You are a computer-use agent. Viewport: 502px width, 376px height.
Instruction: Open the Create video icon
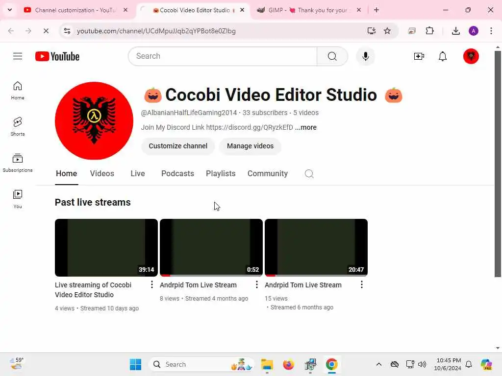419,56
